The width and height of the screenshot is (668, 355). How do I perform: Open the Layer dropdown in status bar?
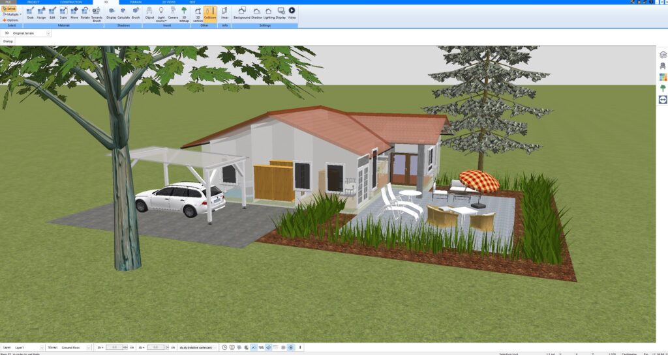[42, 348]
